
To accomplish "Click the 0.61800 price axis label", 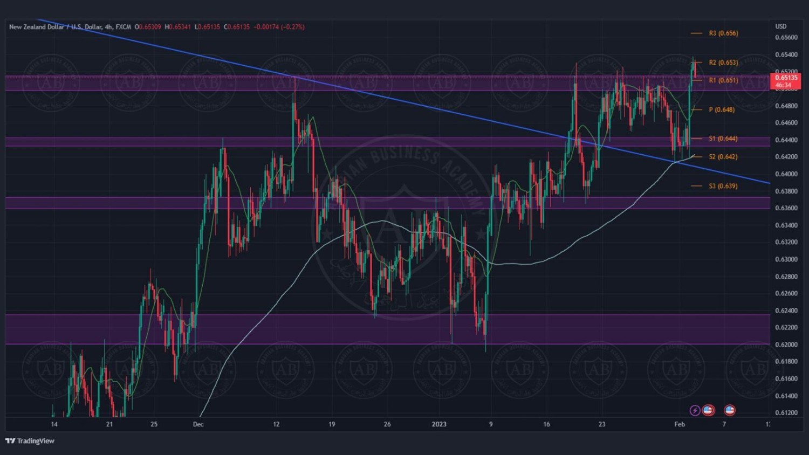I will coord(786,362).
